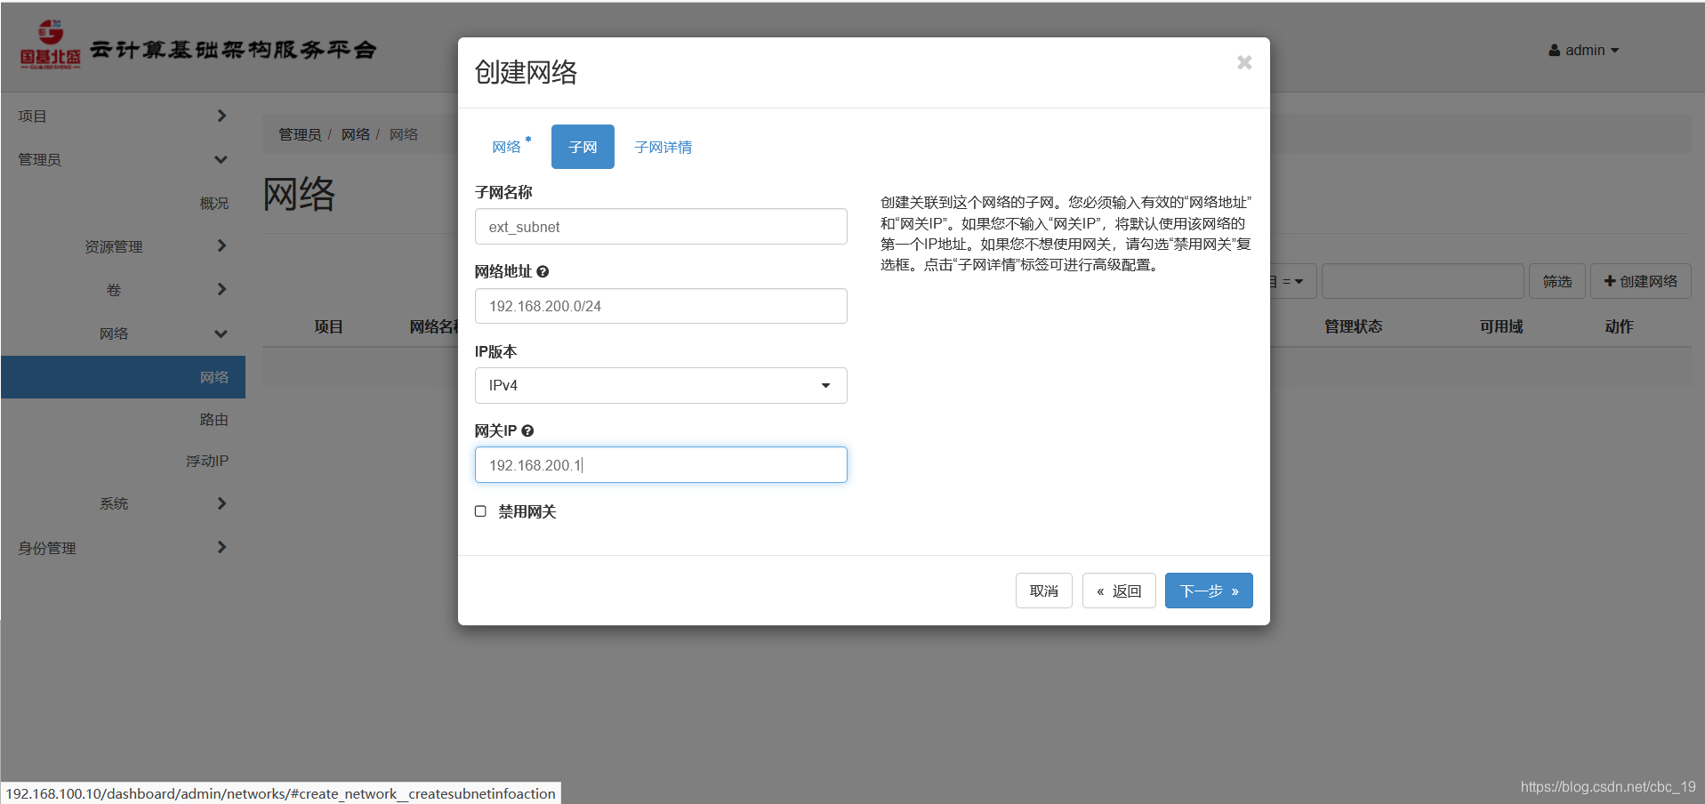Click the 子网名称 input showing ext_subnet
Screen dimensions: 1705x804
(661, 226)
